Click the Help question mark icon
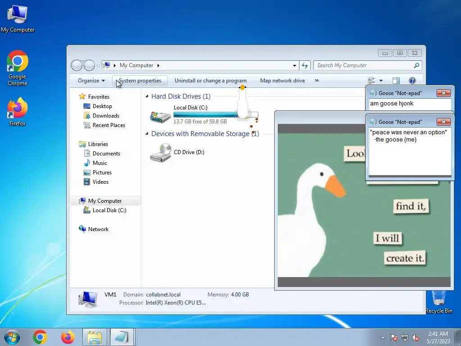Image resolution: width=461 pixels, height=346 pixels. point(412,81)
